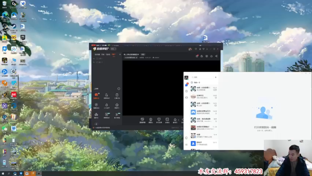Open the conversation with the blue contact-card avatar
312x176 pixels.
(x=204, y=143)
